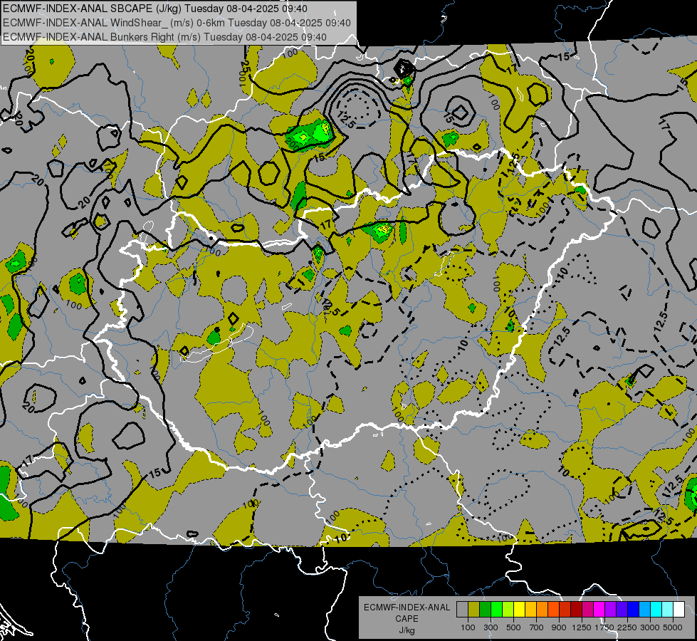Click the Bunkers Right (m/s) header line
The width and height of the screenshot is (697, 641).
coord(165,37)
